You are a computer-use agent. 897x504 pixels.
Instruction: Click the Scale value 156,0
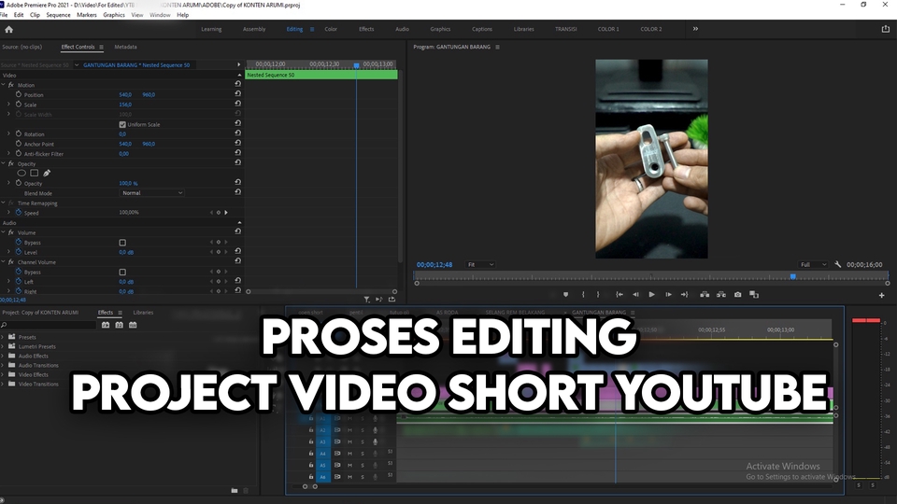[x=125, y=105]
